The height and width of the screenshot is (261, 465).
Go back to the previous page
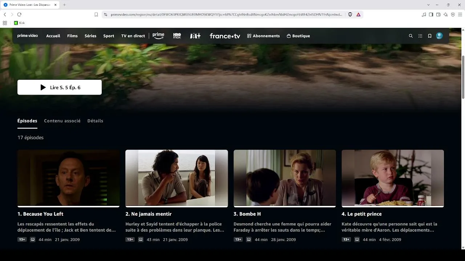5,14
